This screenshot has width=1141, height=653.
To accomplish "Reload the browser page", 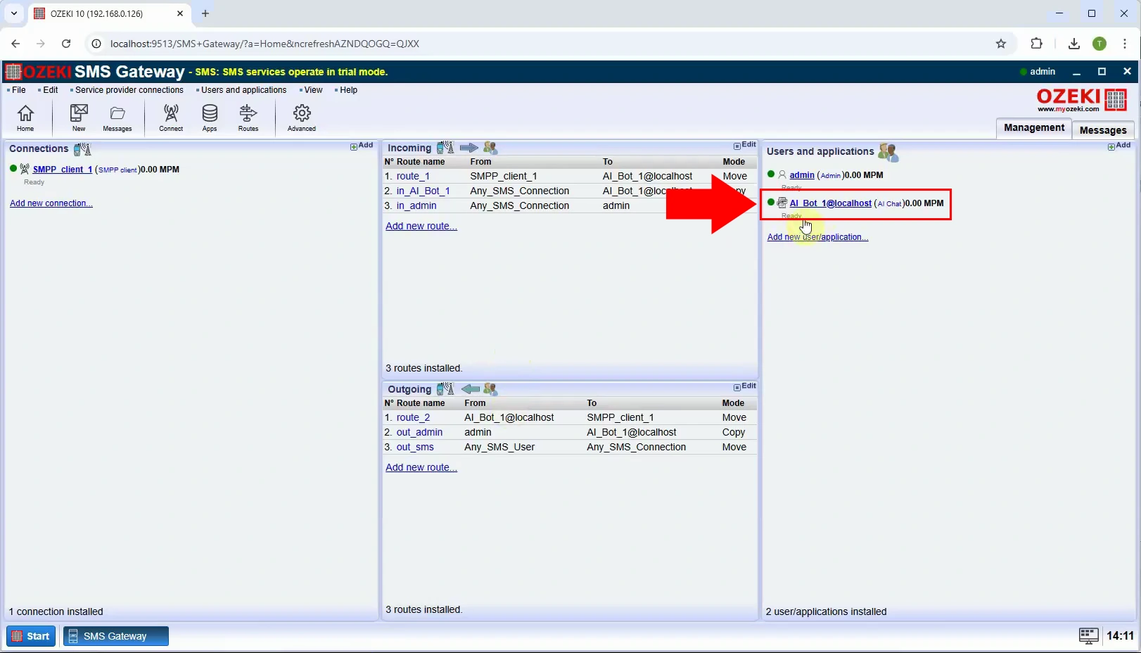I will 66,44.
